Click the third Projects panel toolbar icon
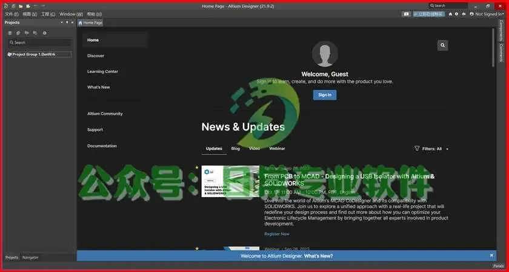 [x=27, y=33]
